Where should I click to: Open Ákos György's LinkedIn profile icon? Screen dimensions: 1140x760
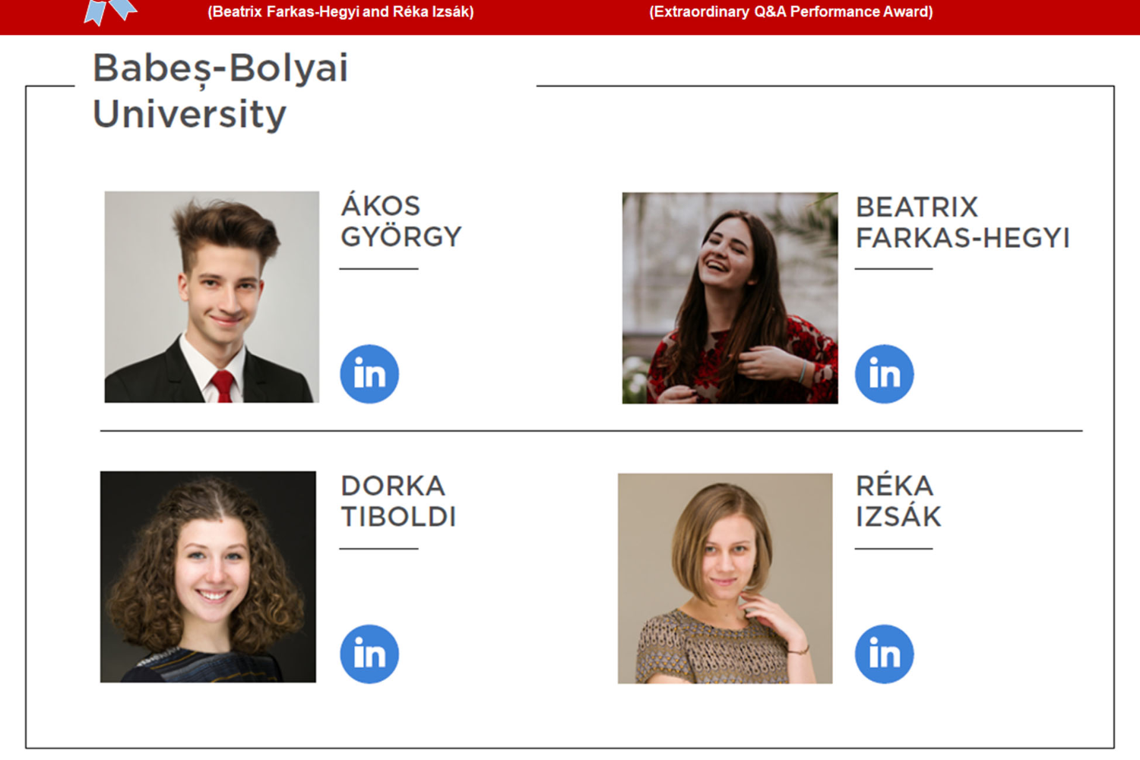tap(369, 374)
